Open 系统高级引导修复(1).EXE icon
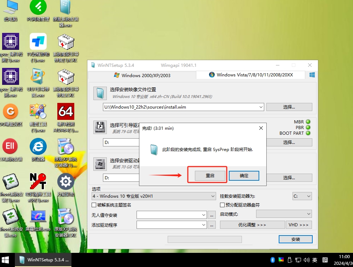The image size is (353, 267). [x=65, y=48]
